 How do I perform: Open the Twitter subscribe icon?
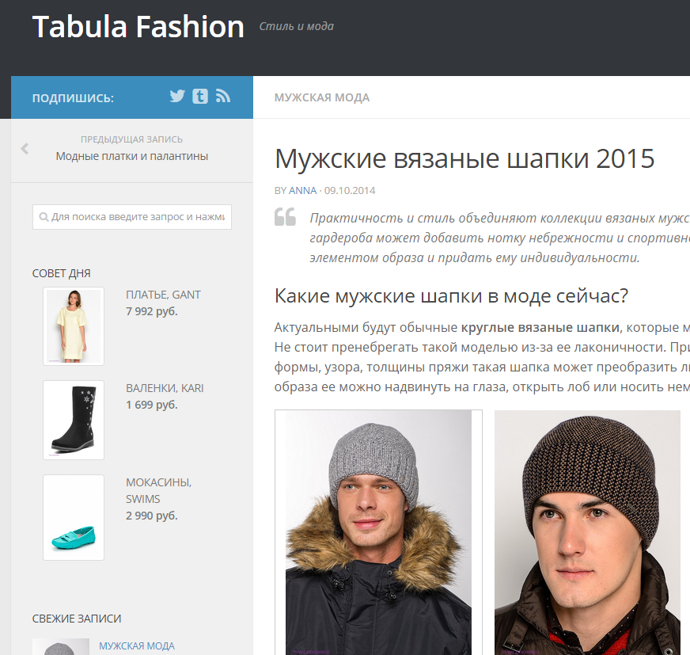point(177,96)
